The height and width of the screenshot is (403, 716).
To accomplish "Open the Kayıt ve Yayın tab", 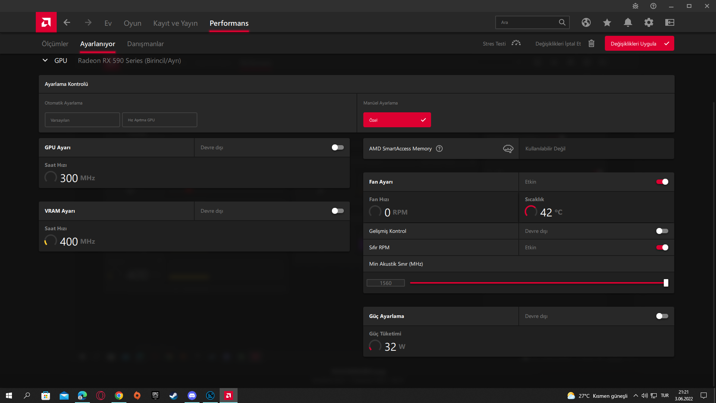I will coord(175,23).
